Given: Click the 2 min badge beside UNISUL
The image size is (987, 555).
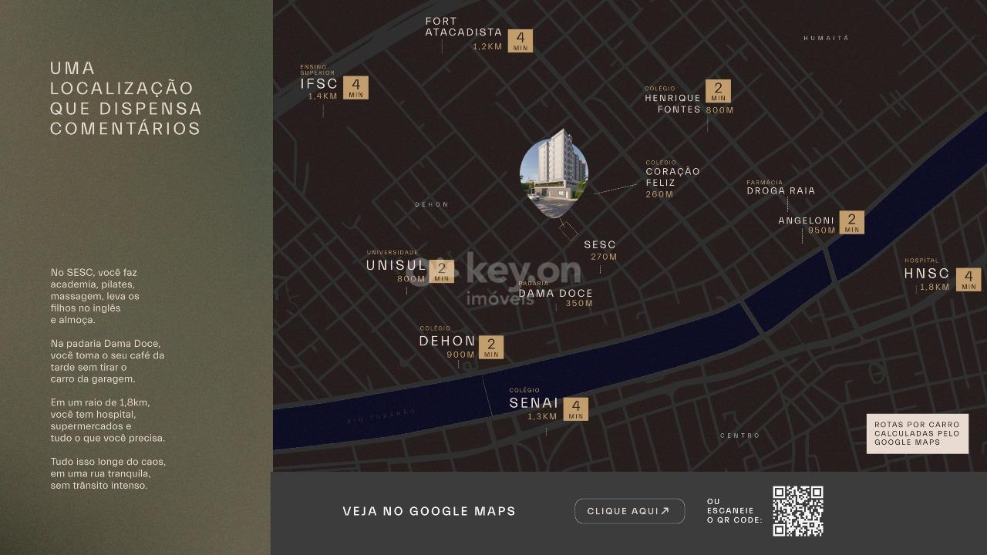Looking at the screenshot, I should coord(441,271).
